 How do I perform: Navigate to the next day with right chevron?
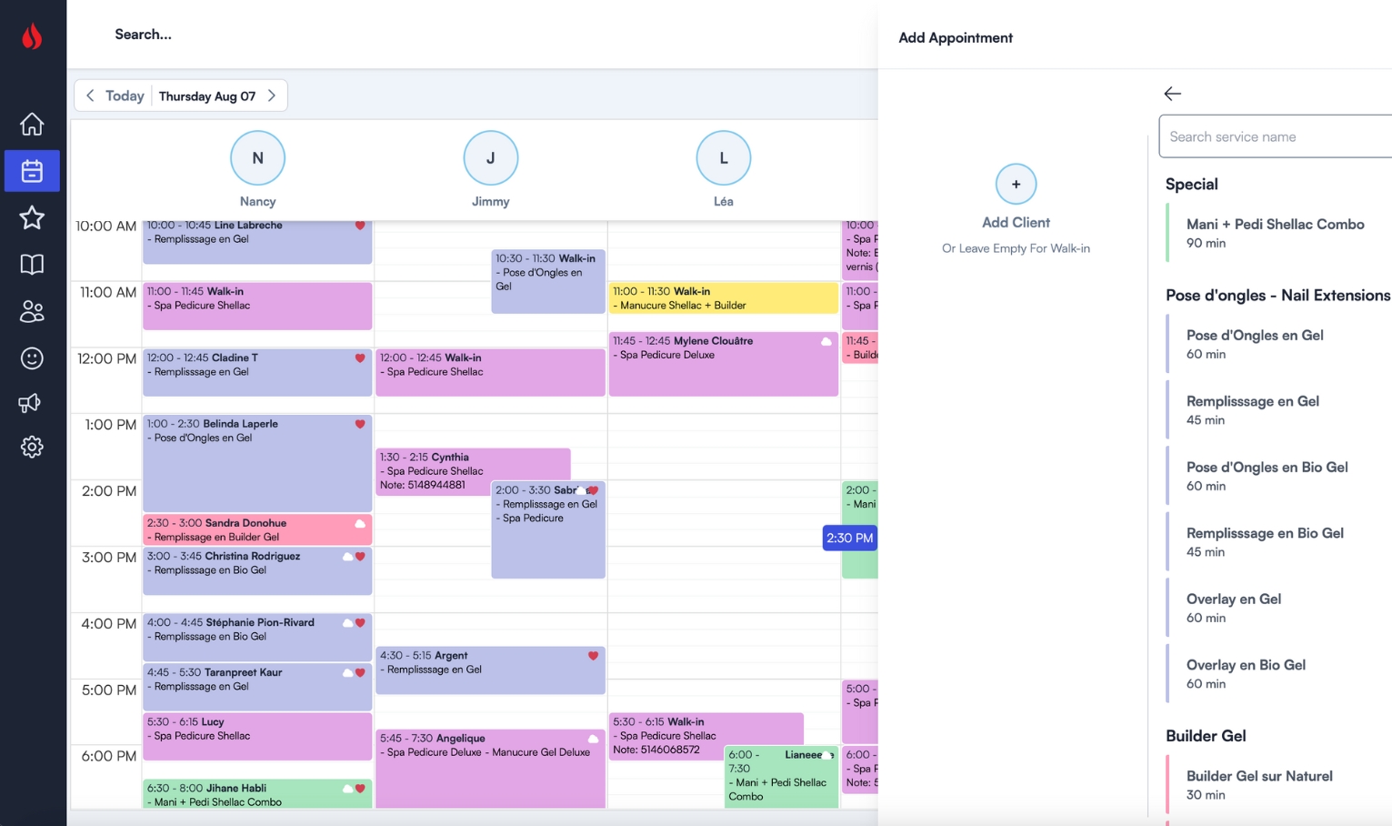tap(272, 95)
